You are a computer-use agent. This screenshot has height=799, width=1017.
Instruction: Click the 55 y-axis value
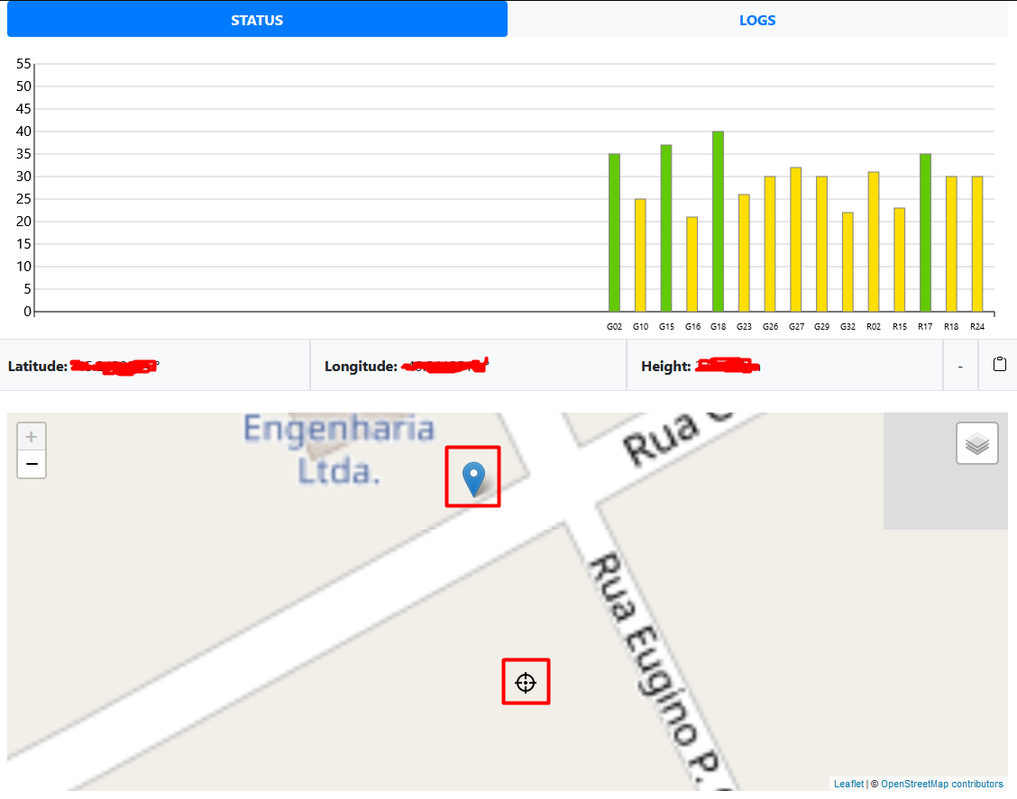point(23,63)
